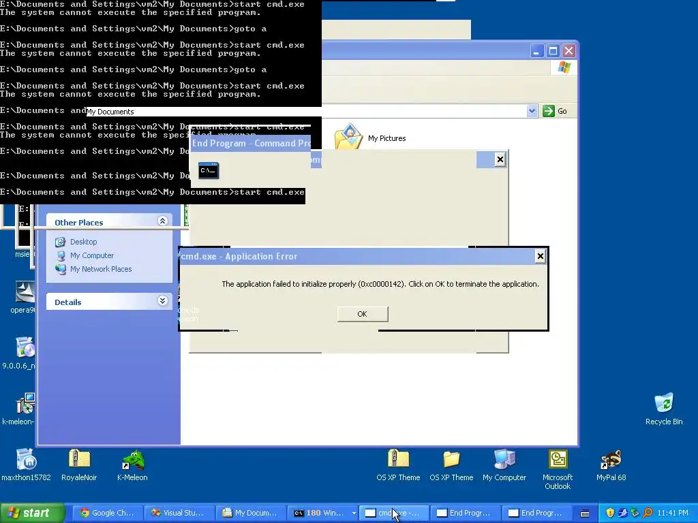The image size is (698, 523).
Task: Switch to cmd.exe error taskbar button
Action: point(394,513)
